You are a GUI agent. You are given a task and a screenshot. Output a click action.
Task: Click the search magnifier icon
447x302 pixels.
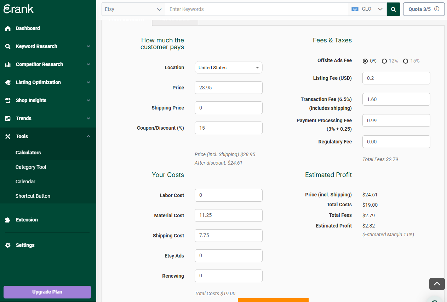[393, 9]
